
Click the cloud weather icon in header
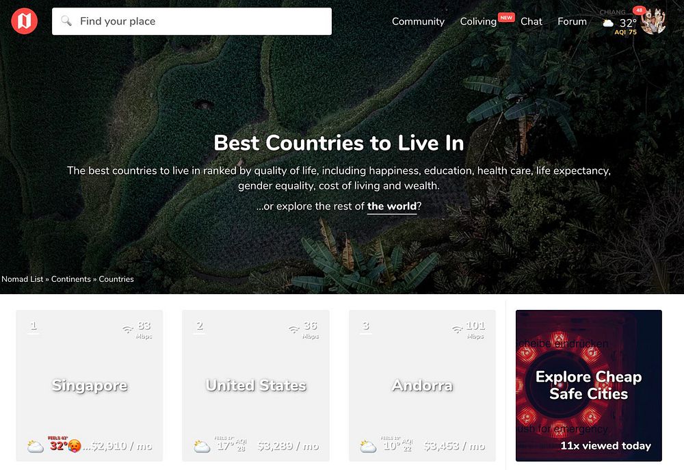(x=608, y=23)
